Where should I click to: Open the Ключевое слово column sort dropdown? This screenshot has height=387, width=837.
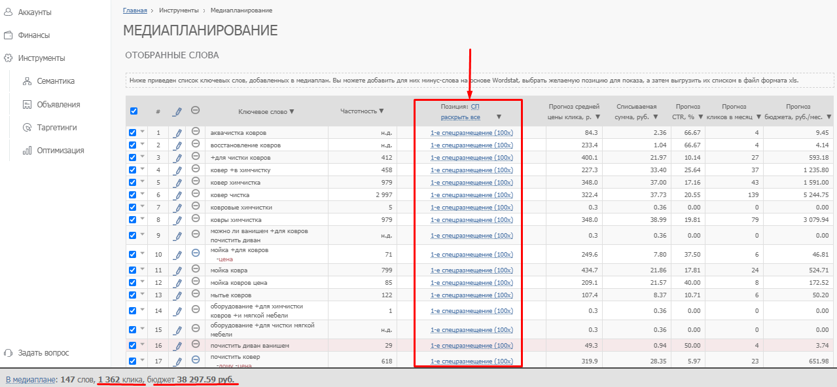tap(292, 112)
